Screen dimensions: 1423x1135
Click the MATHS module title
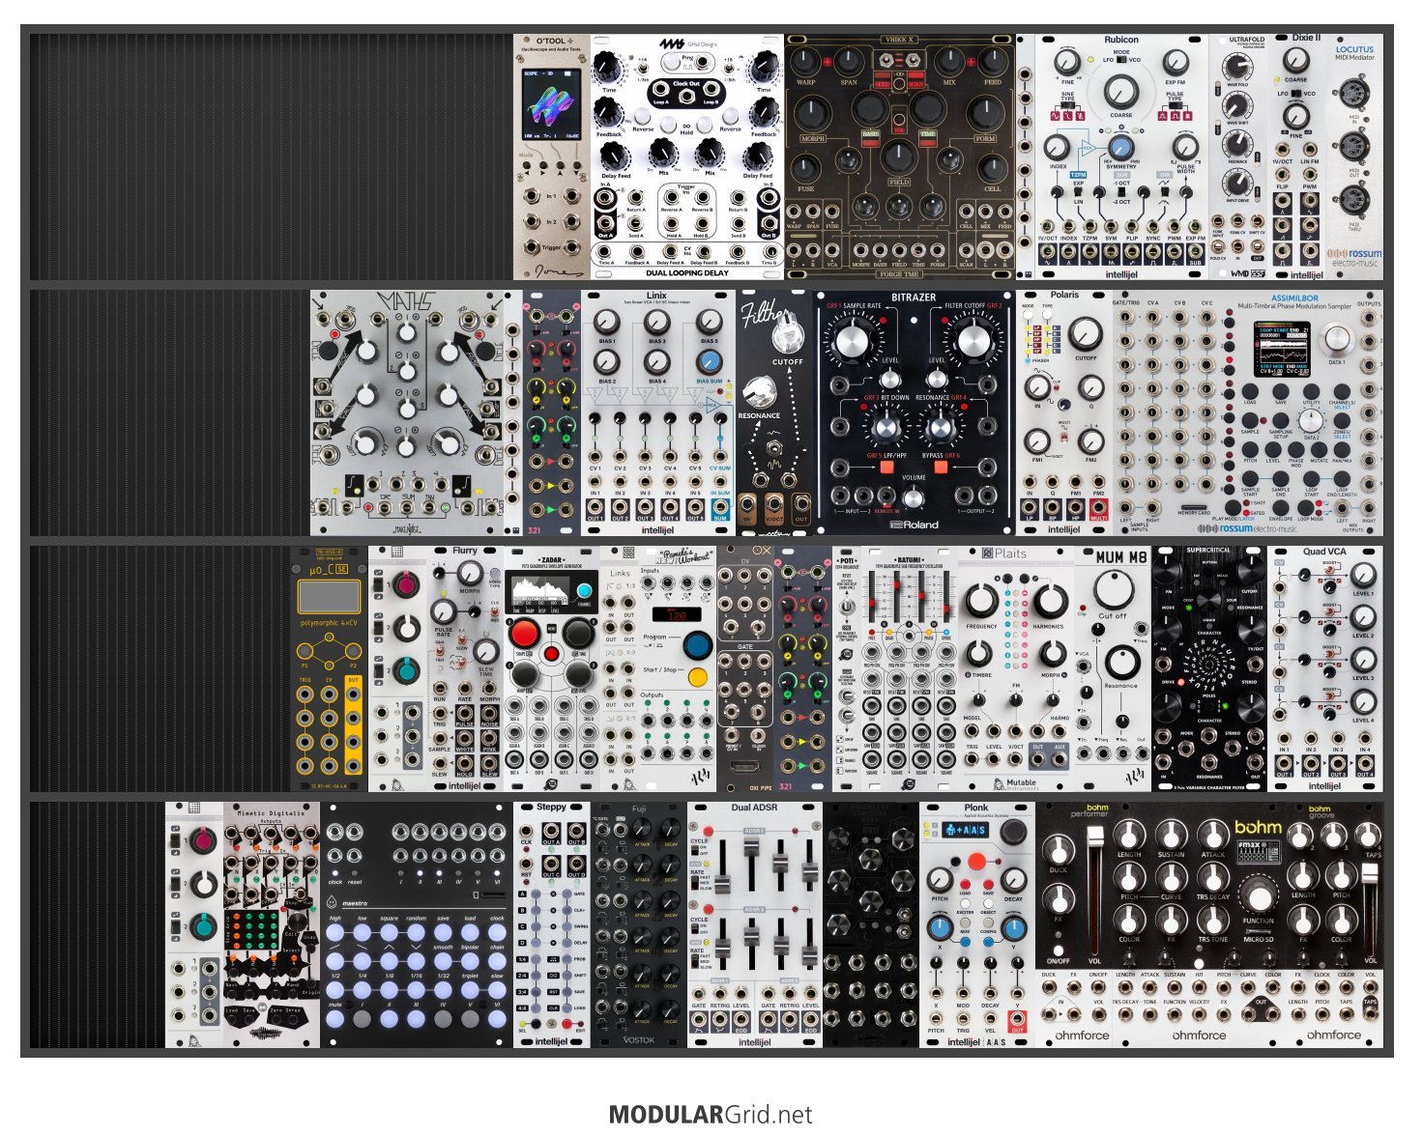(406, 301)
